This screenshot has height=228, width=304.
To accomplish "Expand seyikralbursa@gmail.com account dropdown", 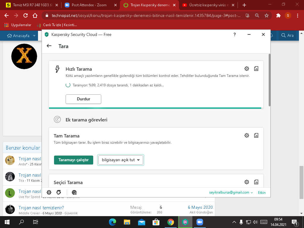I will pyautogui.click(x=231, y=192).
